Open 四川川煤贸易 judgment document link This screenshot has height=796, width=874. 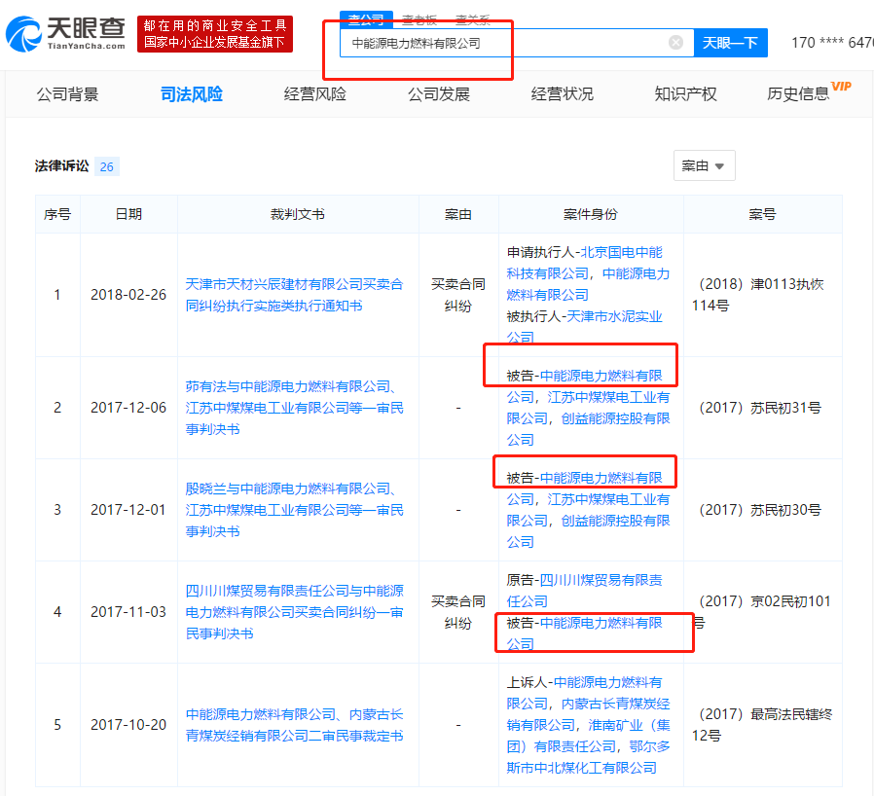tap(294, 612)
